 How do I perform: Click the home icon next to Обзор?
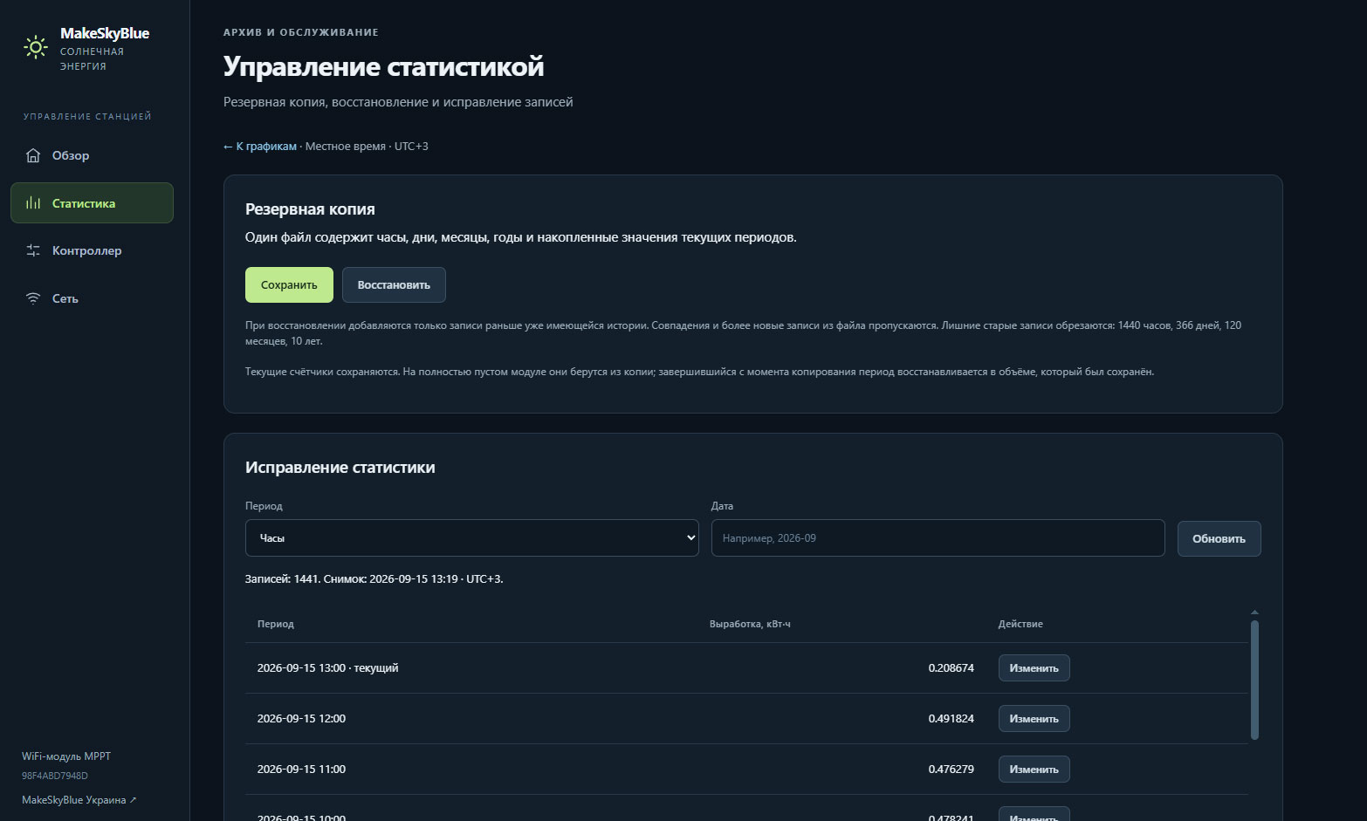(x=33, y=155)
